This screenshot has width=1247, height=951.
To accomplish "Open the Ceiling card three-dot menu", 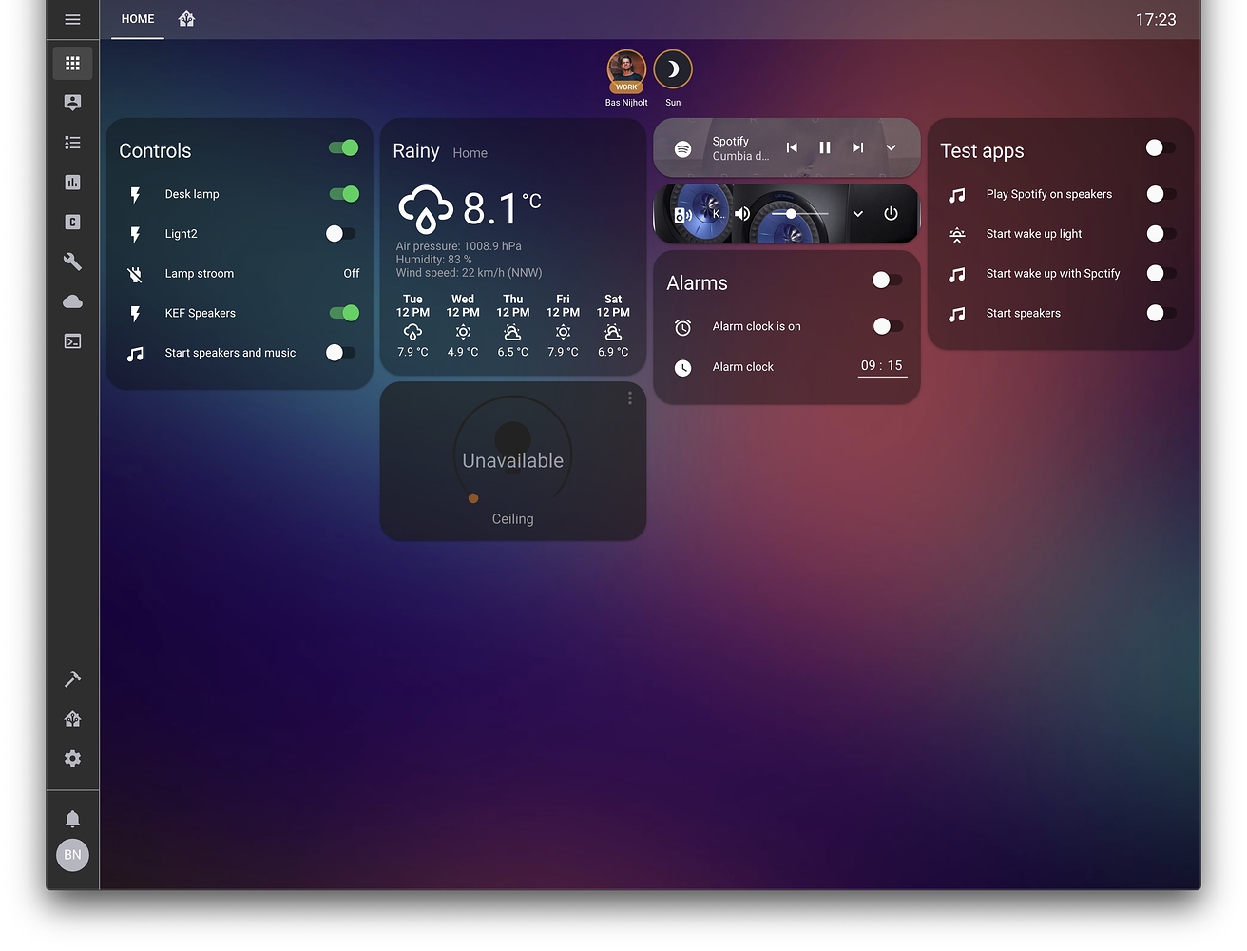I will [629, 398].
